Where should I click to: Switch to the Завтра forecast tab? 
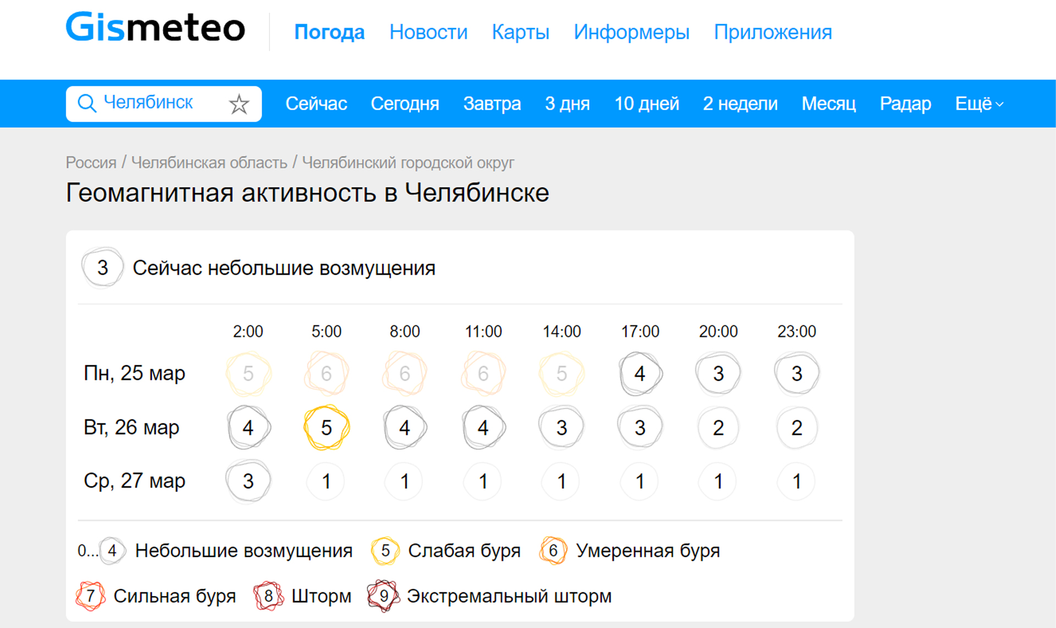492,103
